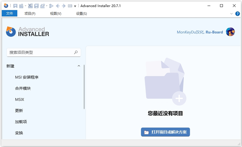Click the Forward arrow in toolbar

point(64,6)
